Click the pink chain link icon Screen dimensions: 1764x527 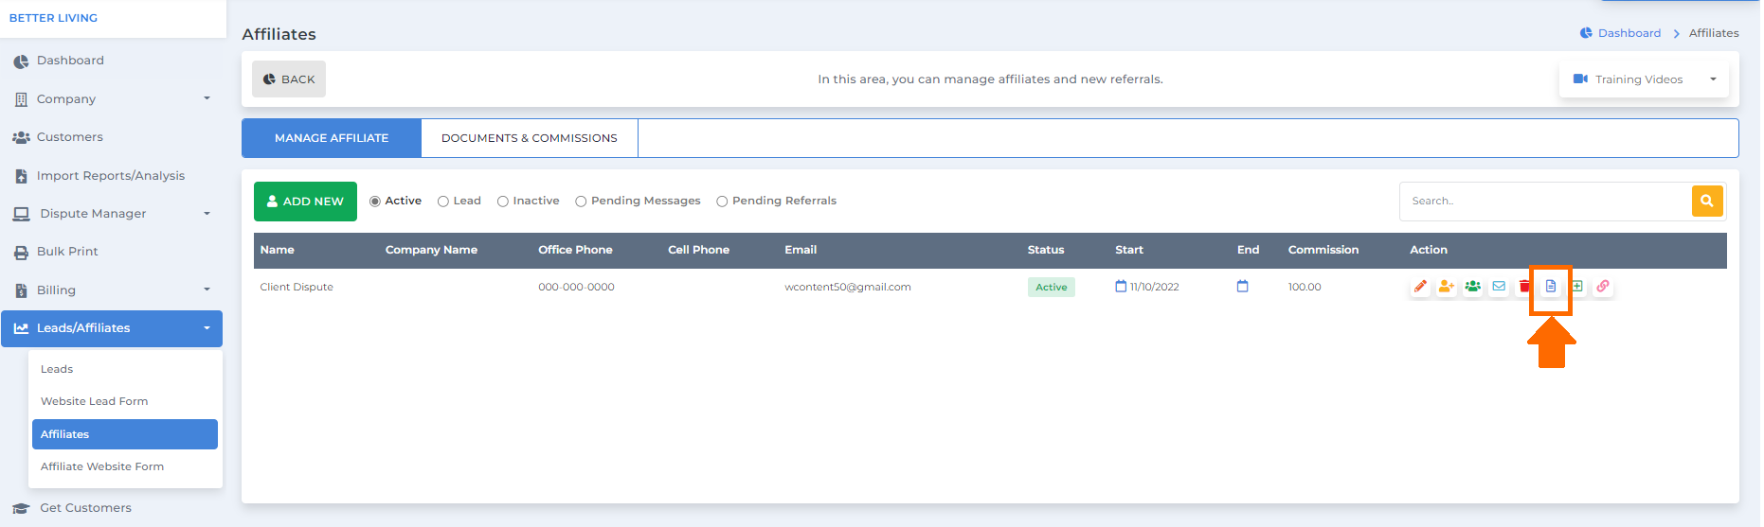[1603, 286]
